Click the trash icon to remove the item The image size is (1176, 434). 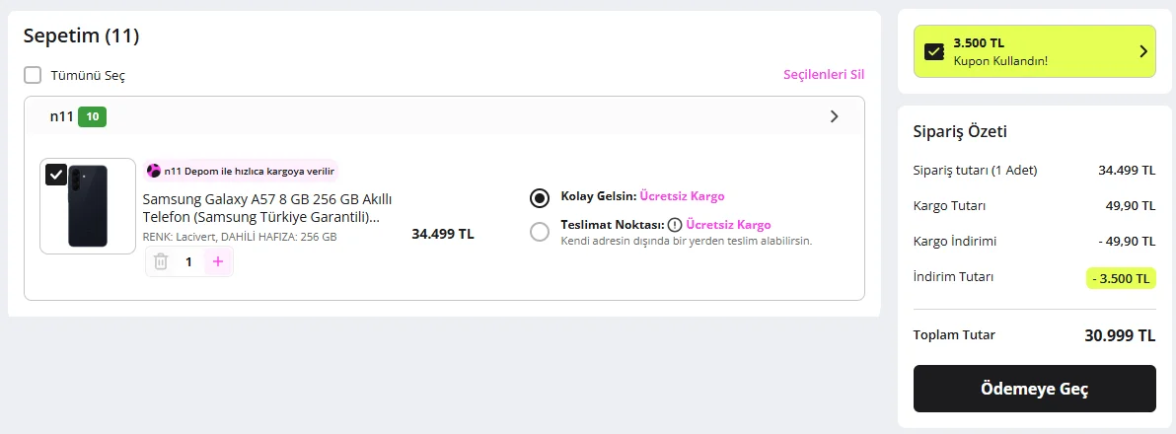pos(161,262)
